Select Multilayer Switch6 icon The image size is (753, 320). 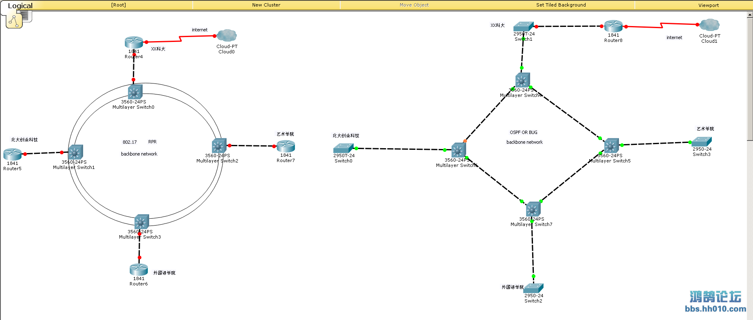[458, 150]
